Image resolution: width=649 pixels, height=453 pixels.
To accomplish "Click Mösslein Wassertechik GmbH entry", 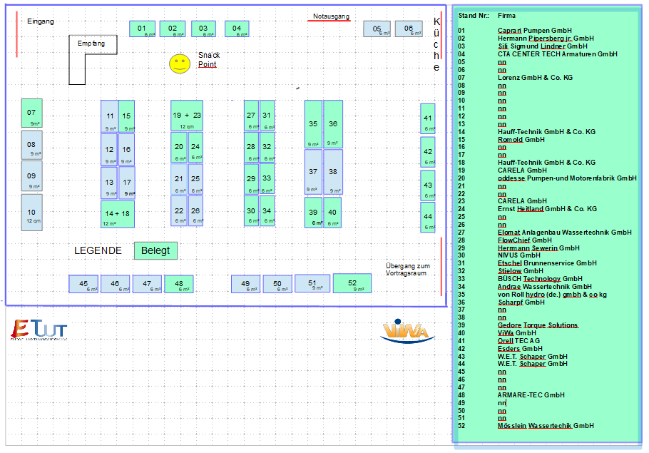I will [546, 426].
